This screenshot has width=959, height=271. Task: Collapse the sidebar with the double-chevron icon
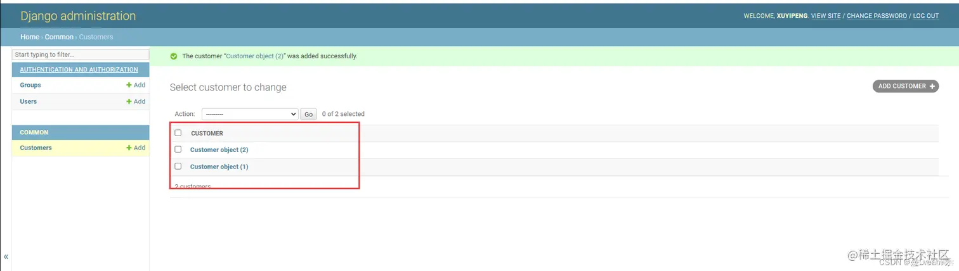coord(6,257)
